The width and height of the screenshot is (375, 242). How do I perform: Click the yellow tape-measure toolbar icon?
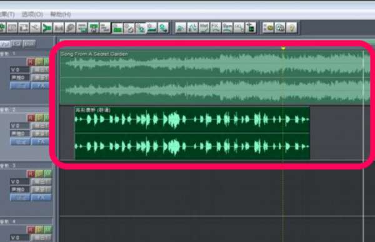coord(268,28)
